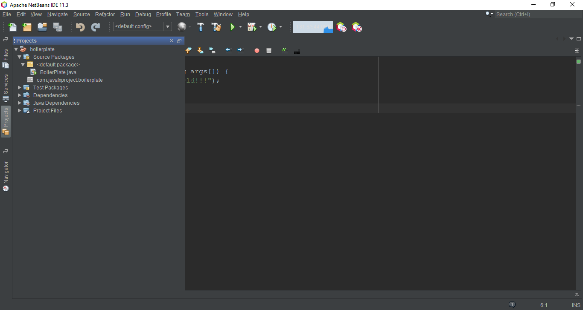Viewport: 583px width, 310px height.
Task: Click the second profiler cube icon with target
Action: click(x=356, y=27)
